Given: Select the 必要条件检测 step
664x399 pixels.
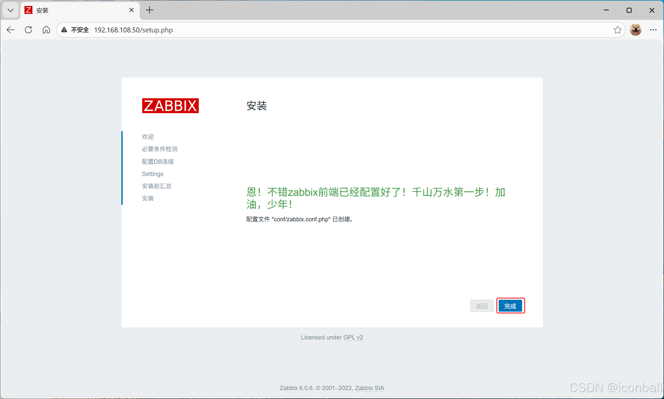Looking at the screenshot, I should click(x=160, y=149).
